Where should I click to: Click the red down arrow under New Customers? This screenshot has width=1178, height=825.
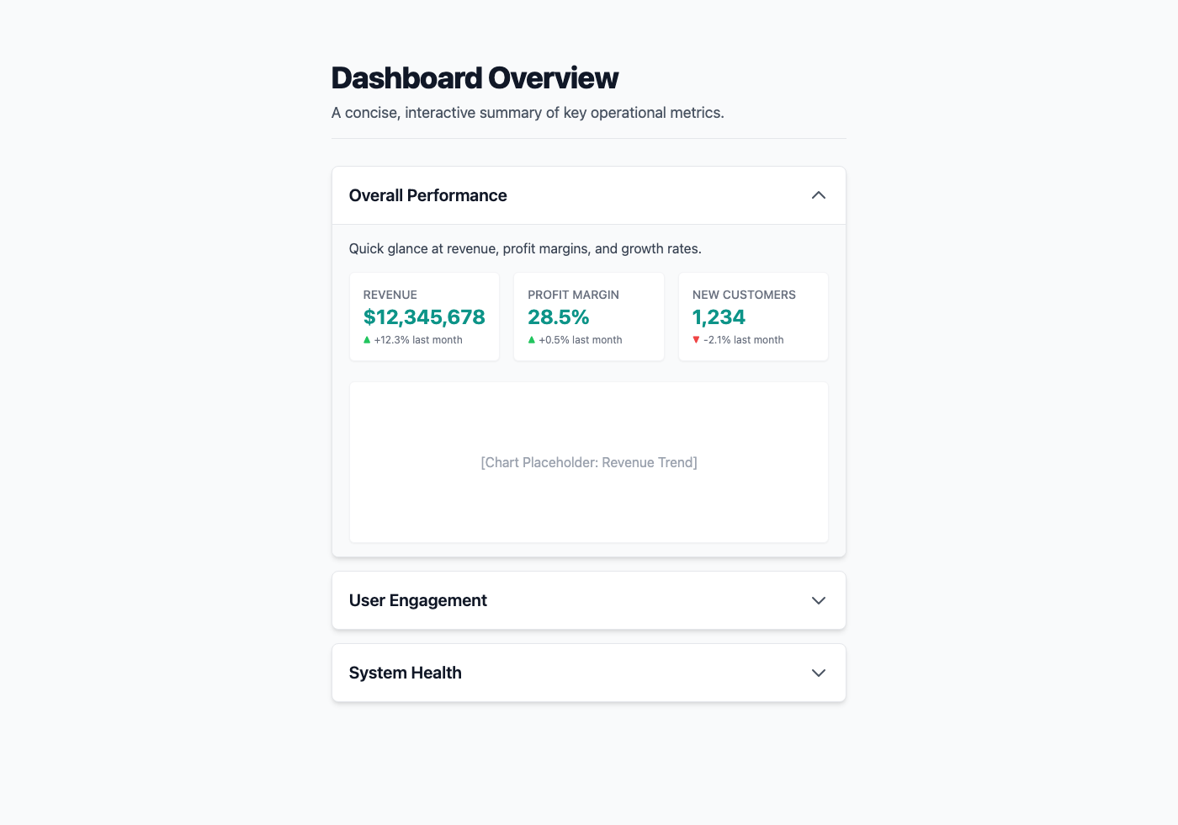pos(696,339)
